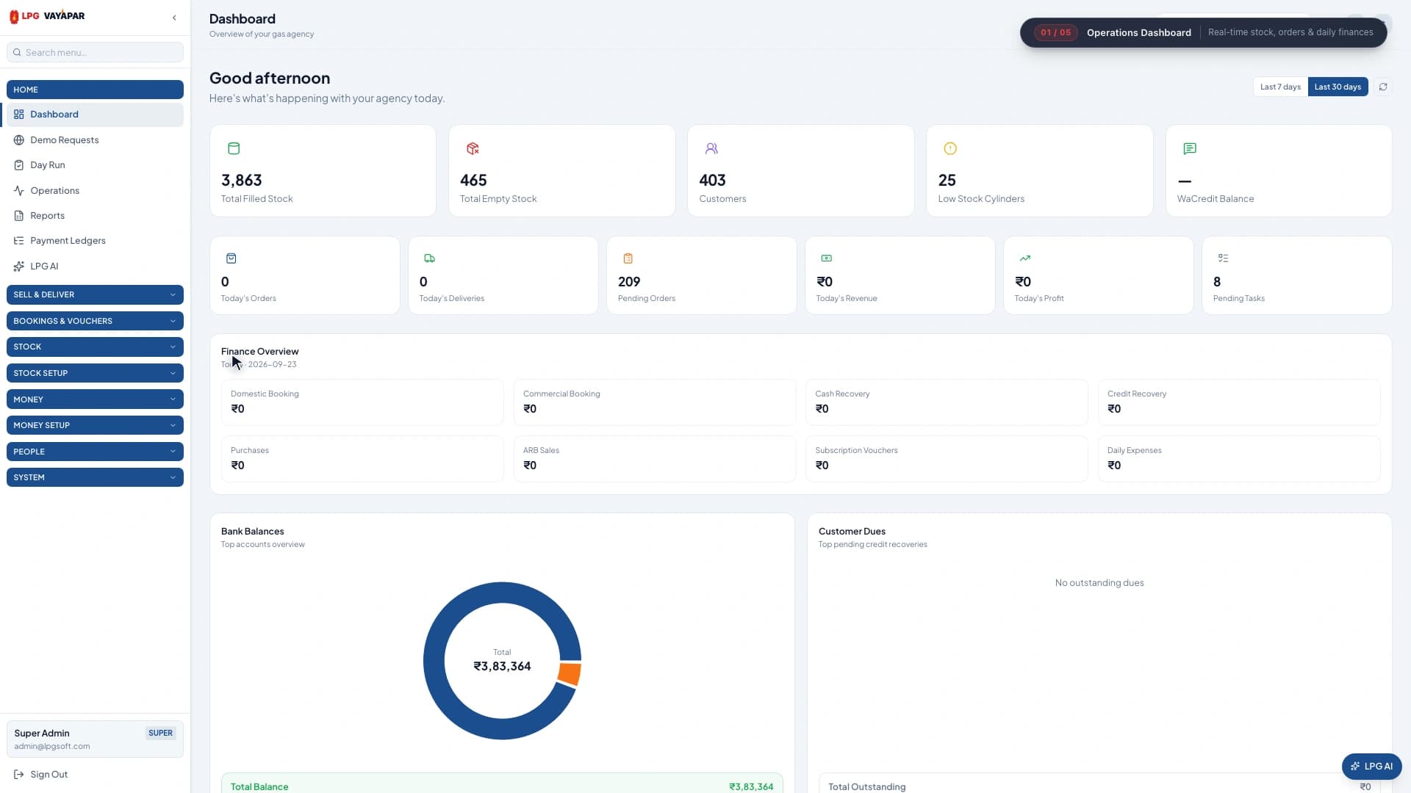Click the refresh icon beside the date range
Image resolution: width=1411 pixels, height=793 pixels.
pyautogui.click(x=1383, y=87)
